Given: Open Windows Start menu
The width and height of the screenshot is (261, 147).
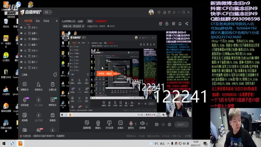Looking at the screenshot, I should tap(4, 143).
